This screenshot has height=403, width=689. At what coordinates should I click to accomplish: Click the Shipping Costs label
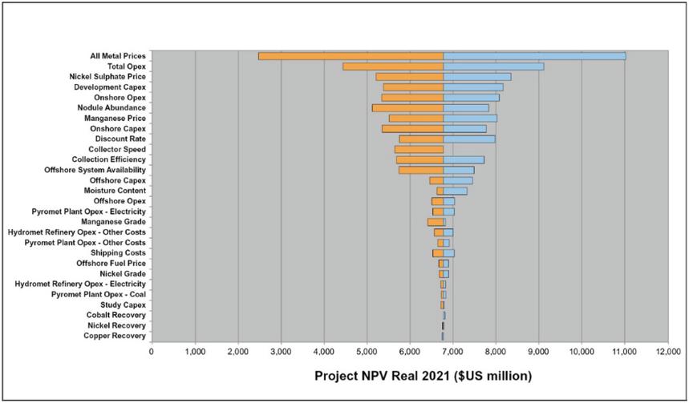coord(118,253)
